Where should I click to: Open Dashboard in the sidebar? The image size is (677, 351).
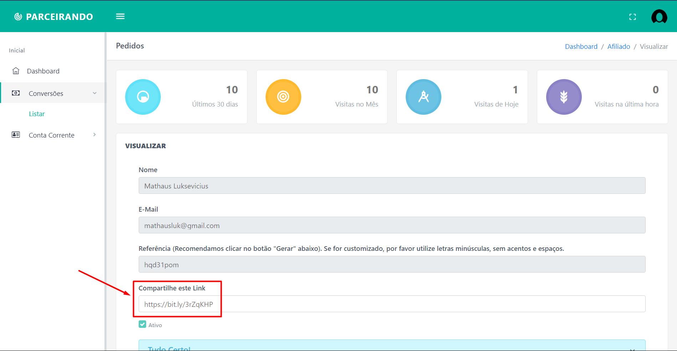pyautogui.click(x=43, y=71)
